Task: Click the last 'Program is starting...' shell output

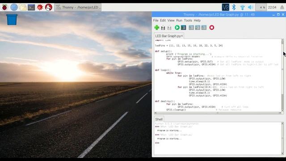Action: point(169,139)
